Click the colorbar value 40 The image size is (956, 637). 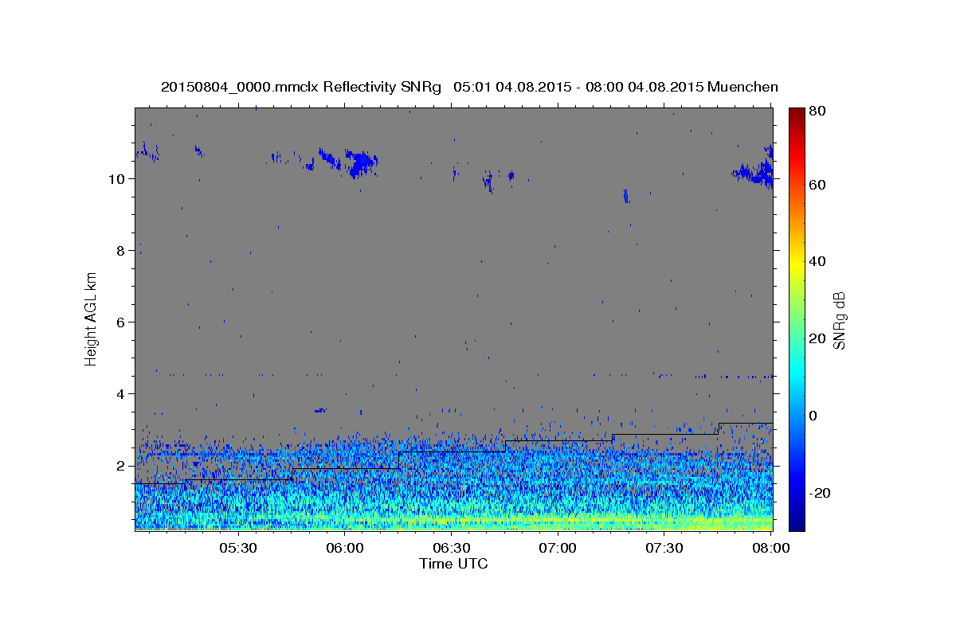coord(818,261)
